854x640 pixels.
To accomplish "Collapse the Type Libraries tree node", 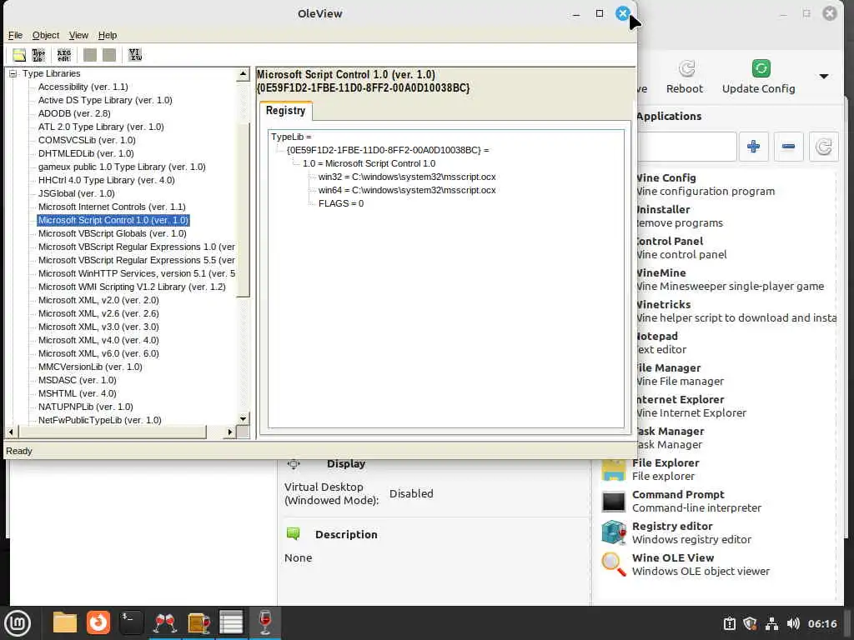I will pyautogui.click(x=13, y=73).
